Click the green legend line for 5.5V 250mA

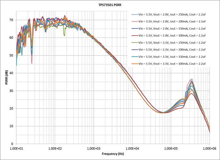click(135, 43)
